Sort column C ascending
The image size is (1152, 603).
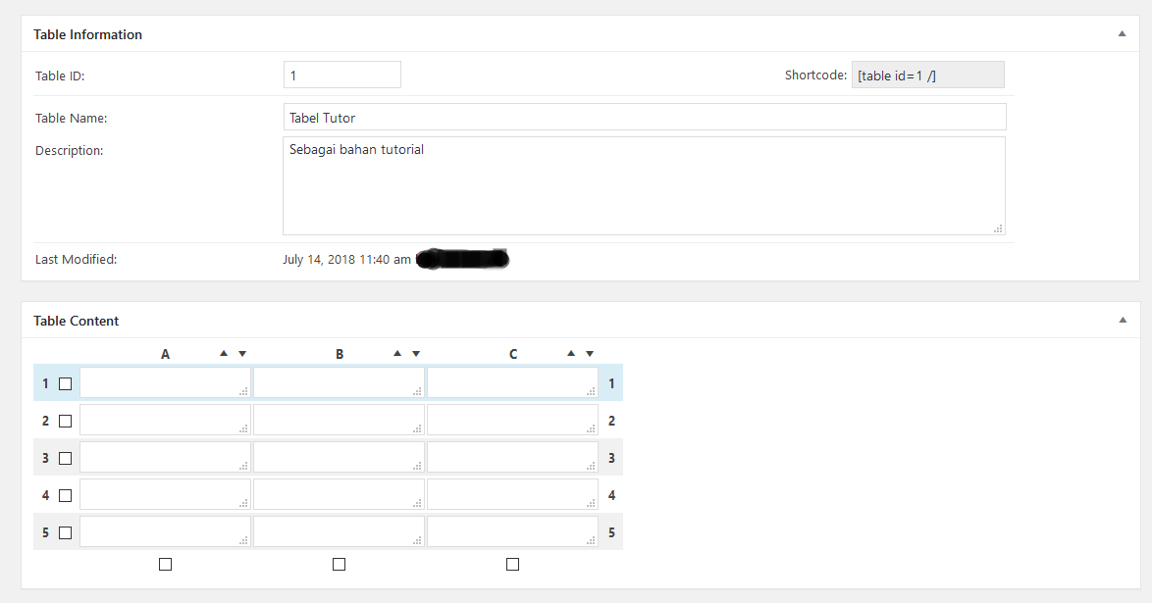point(571,353)
